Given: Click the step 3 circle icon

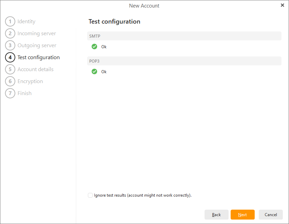Looking at the screenshot, I should coord(10,45).
